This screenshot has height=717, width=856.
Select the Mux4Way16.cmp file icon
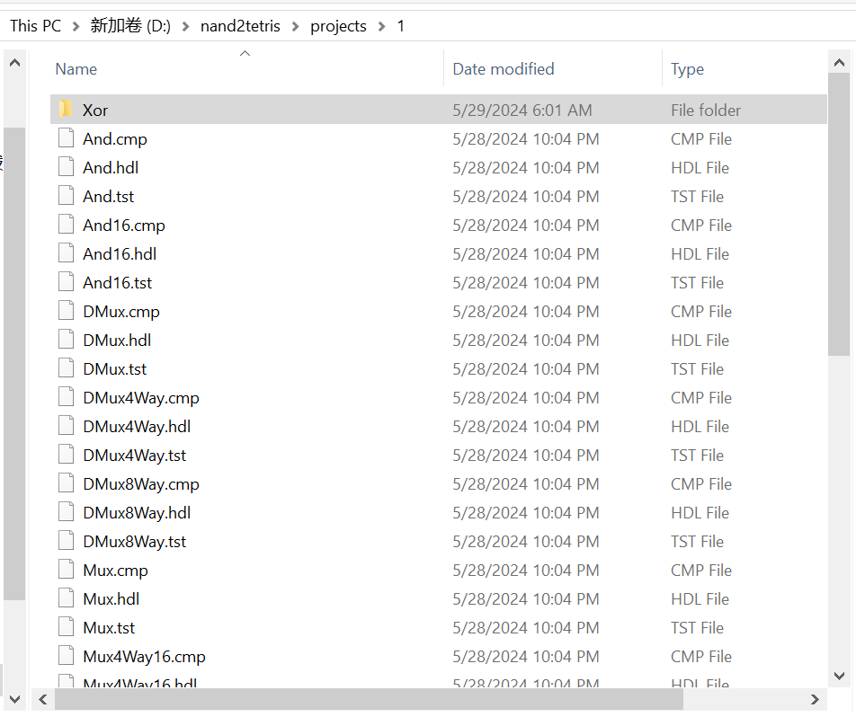click(65, 656)
